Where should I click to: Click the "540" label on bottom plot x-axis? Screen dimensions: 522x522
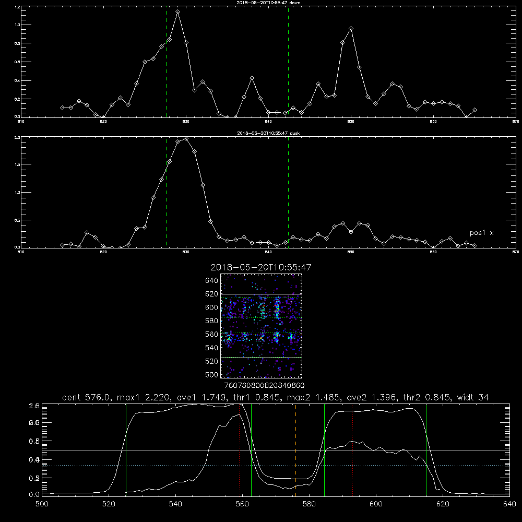pyautogui.click(x=175, y=504)
